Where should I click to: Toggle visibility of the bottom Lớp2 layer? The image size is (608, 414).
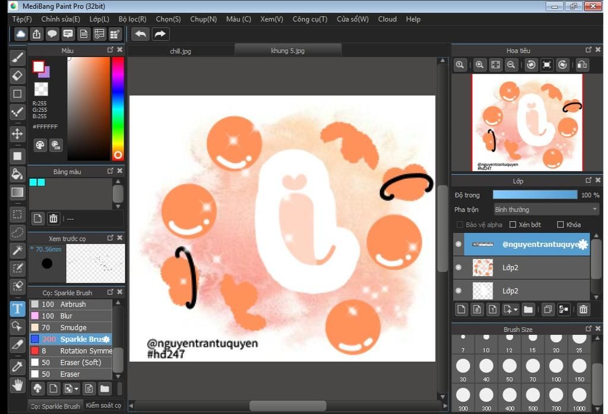[458, 290]
